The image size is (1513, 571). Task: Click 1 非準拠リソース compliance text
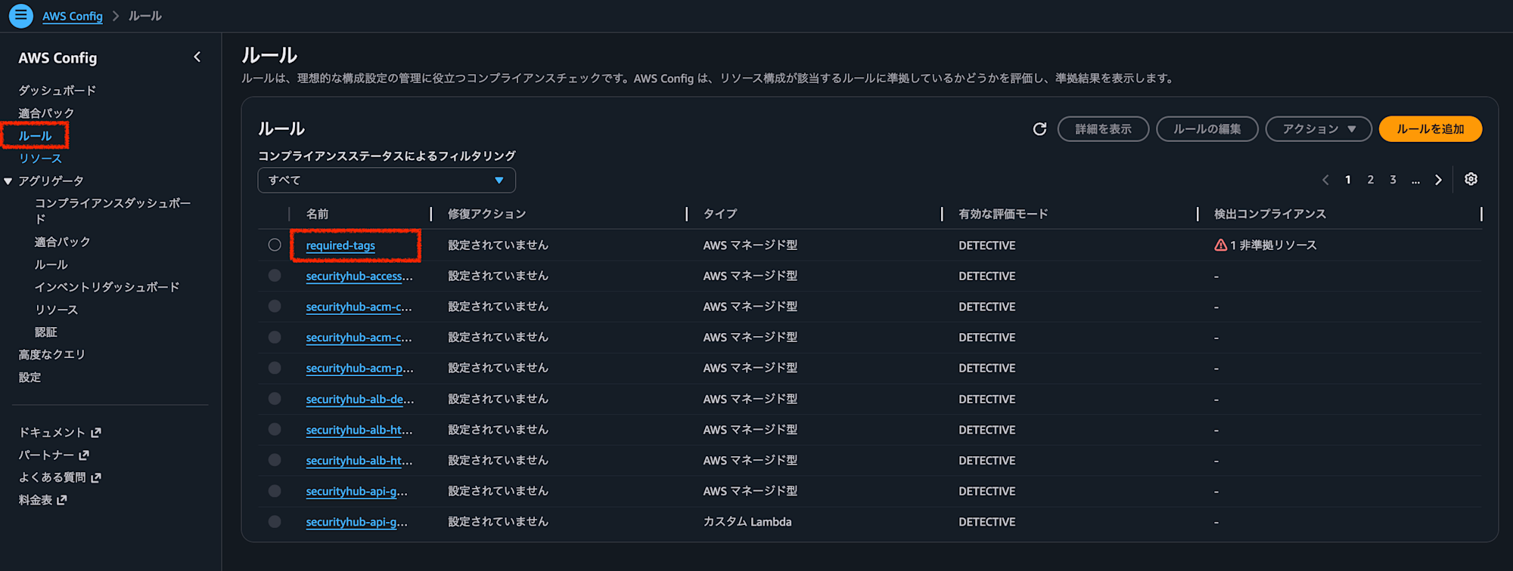1273,245
